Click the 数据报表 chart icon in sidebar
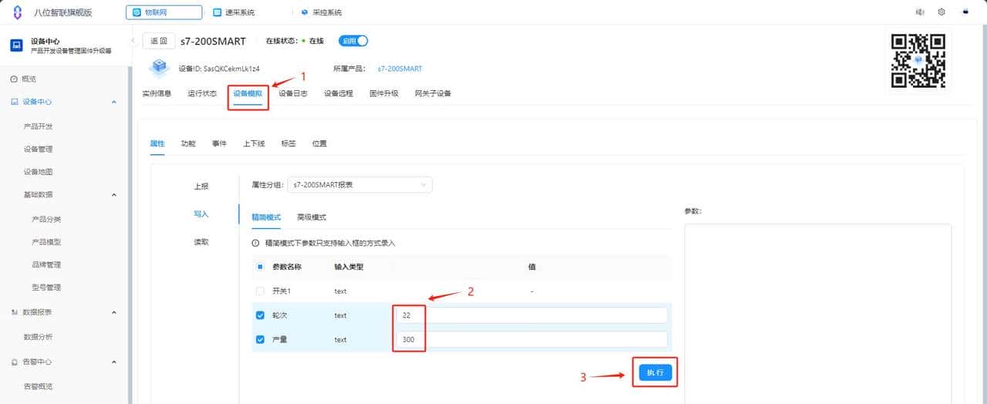Screen dimensions: 987x404 [x=14, y=312]
